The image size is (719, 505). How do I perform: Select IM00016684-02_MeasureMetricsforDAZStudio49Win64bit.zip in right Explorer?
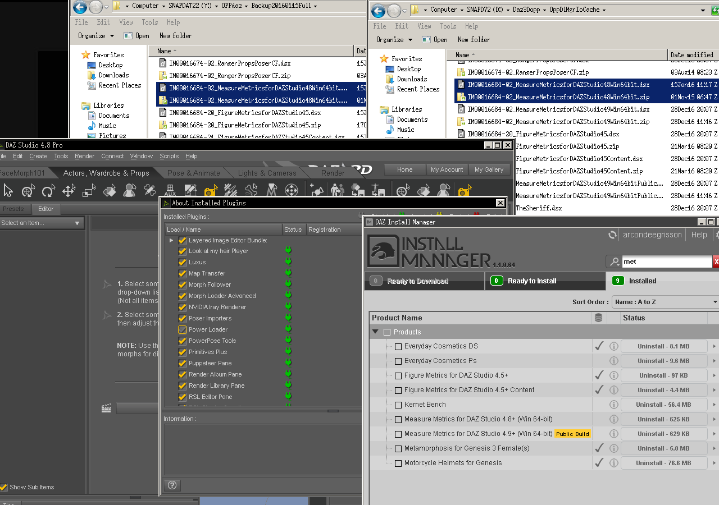click(x=558, y=122)
